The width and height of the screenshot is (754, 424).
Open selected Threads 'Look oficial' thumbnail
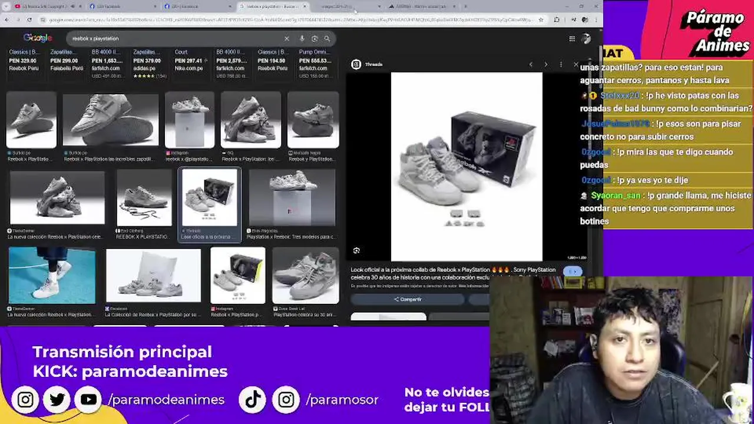[x=210, y=198]
